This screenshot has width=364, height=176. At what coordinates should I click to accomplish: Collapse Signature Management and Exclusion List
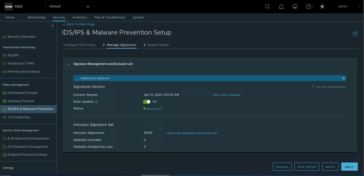pos(69,64)
